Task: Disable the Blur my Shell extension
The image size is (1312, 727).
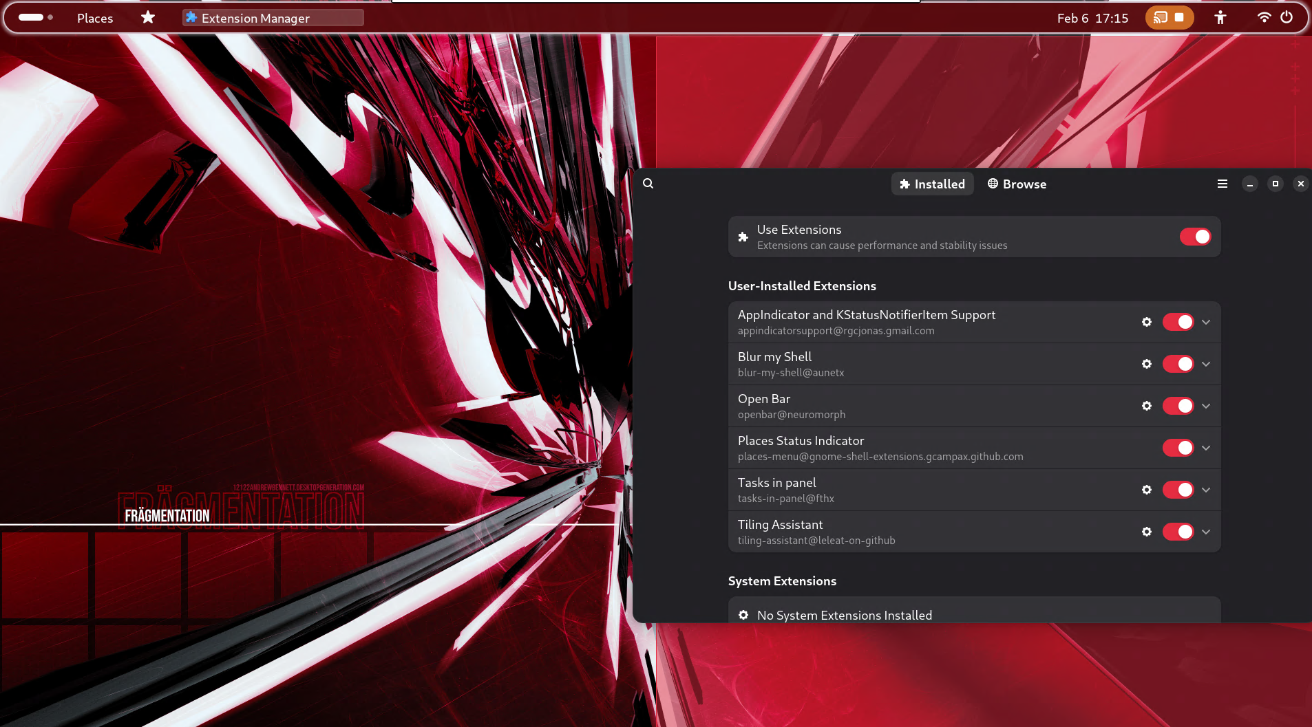Action: click(x=1178, y=364)
